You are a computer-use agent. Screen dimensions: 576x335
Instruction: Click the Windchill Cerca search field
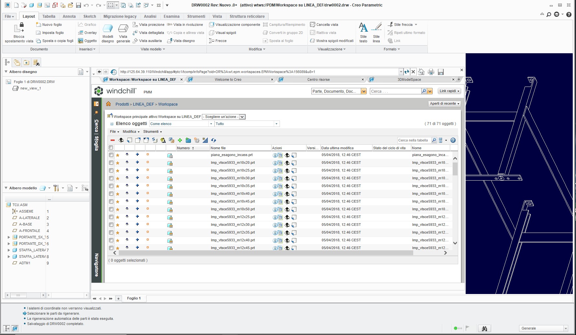(395, 91)
